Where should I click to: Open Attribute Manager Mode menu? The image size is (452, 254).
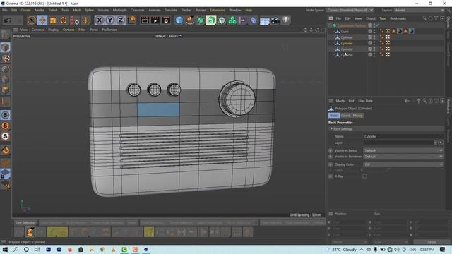[340, 101]
